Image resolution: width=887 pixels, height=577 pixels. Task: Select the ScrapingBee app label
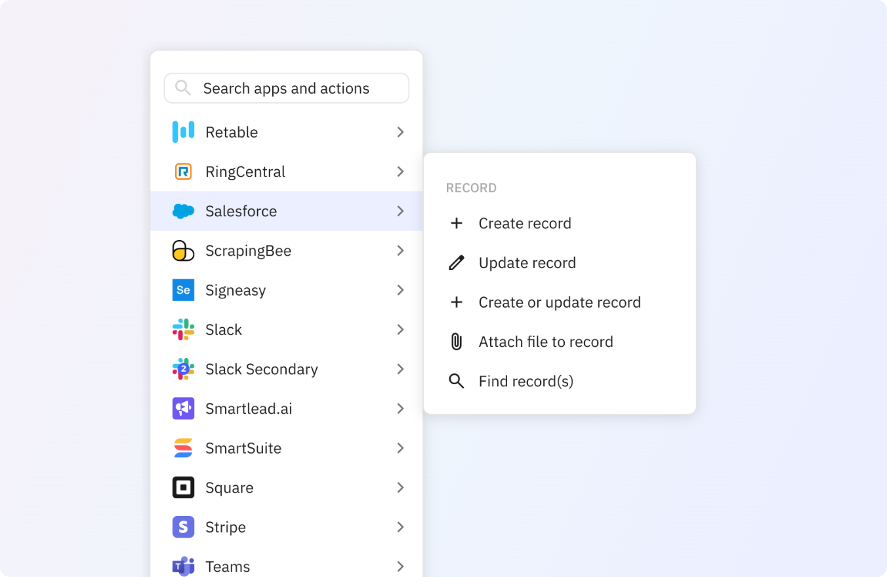click(248, 251)
